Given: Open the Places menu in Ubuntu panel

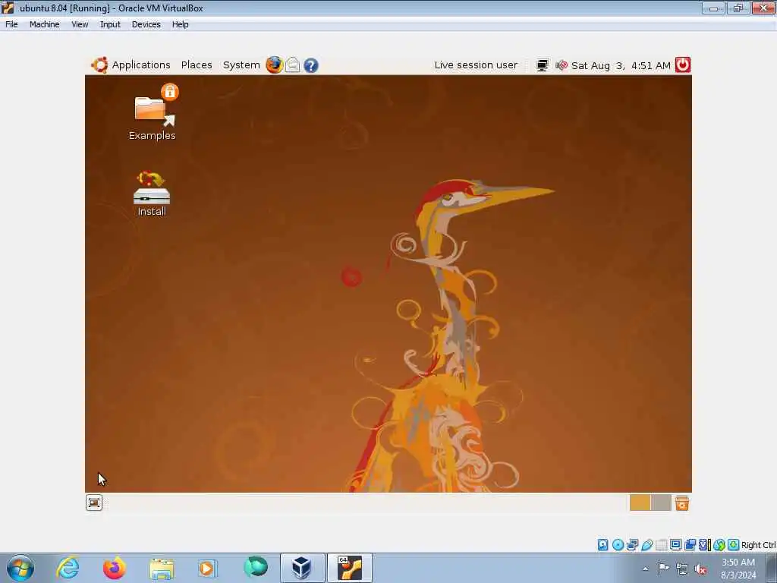Looking at the screenshot, I should [197, 65].
